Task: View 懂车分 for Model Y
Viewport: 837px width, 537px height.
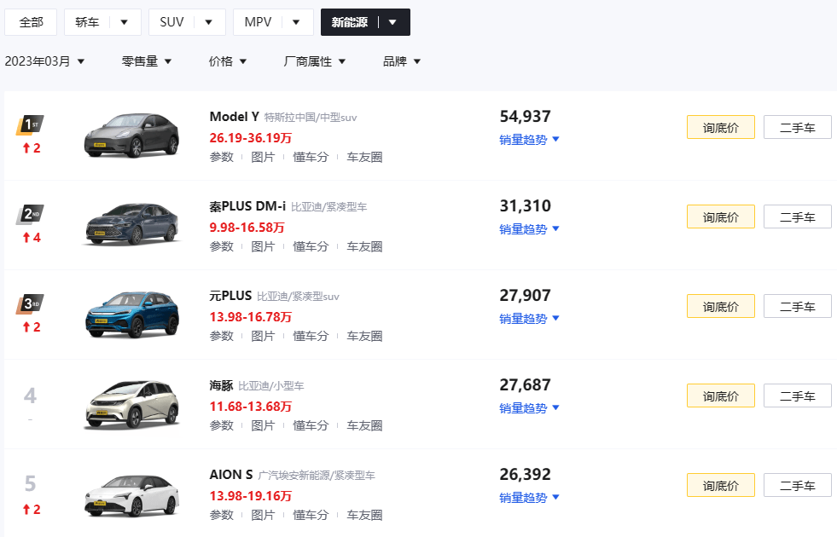Action: 311,158
